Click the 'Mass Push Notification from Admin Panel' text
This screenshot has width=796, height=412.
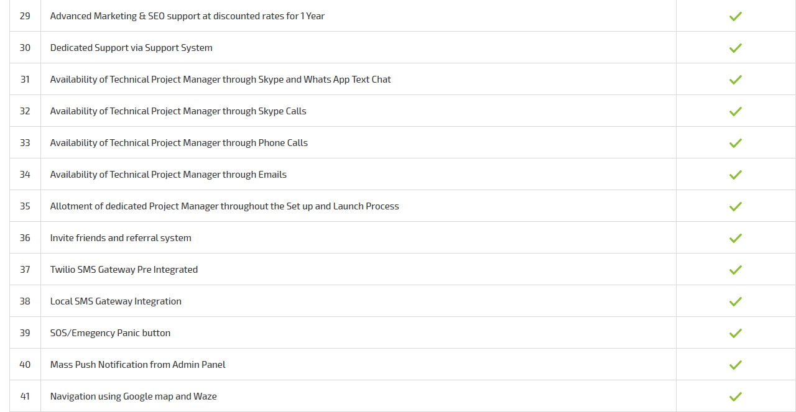(x=138, y=365)
